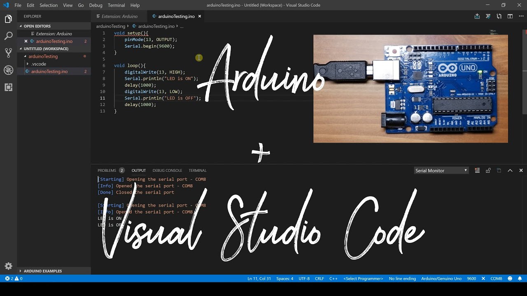Open the Edit menu
The image size is (527, 296).
click(x=30, y=5)
